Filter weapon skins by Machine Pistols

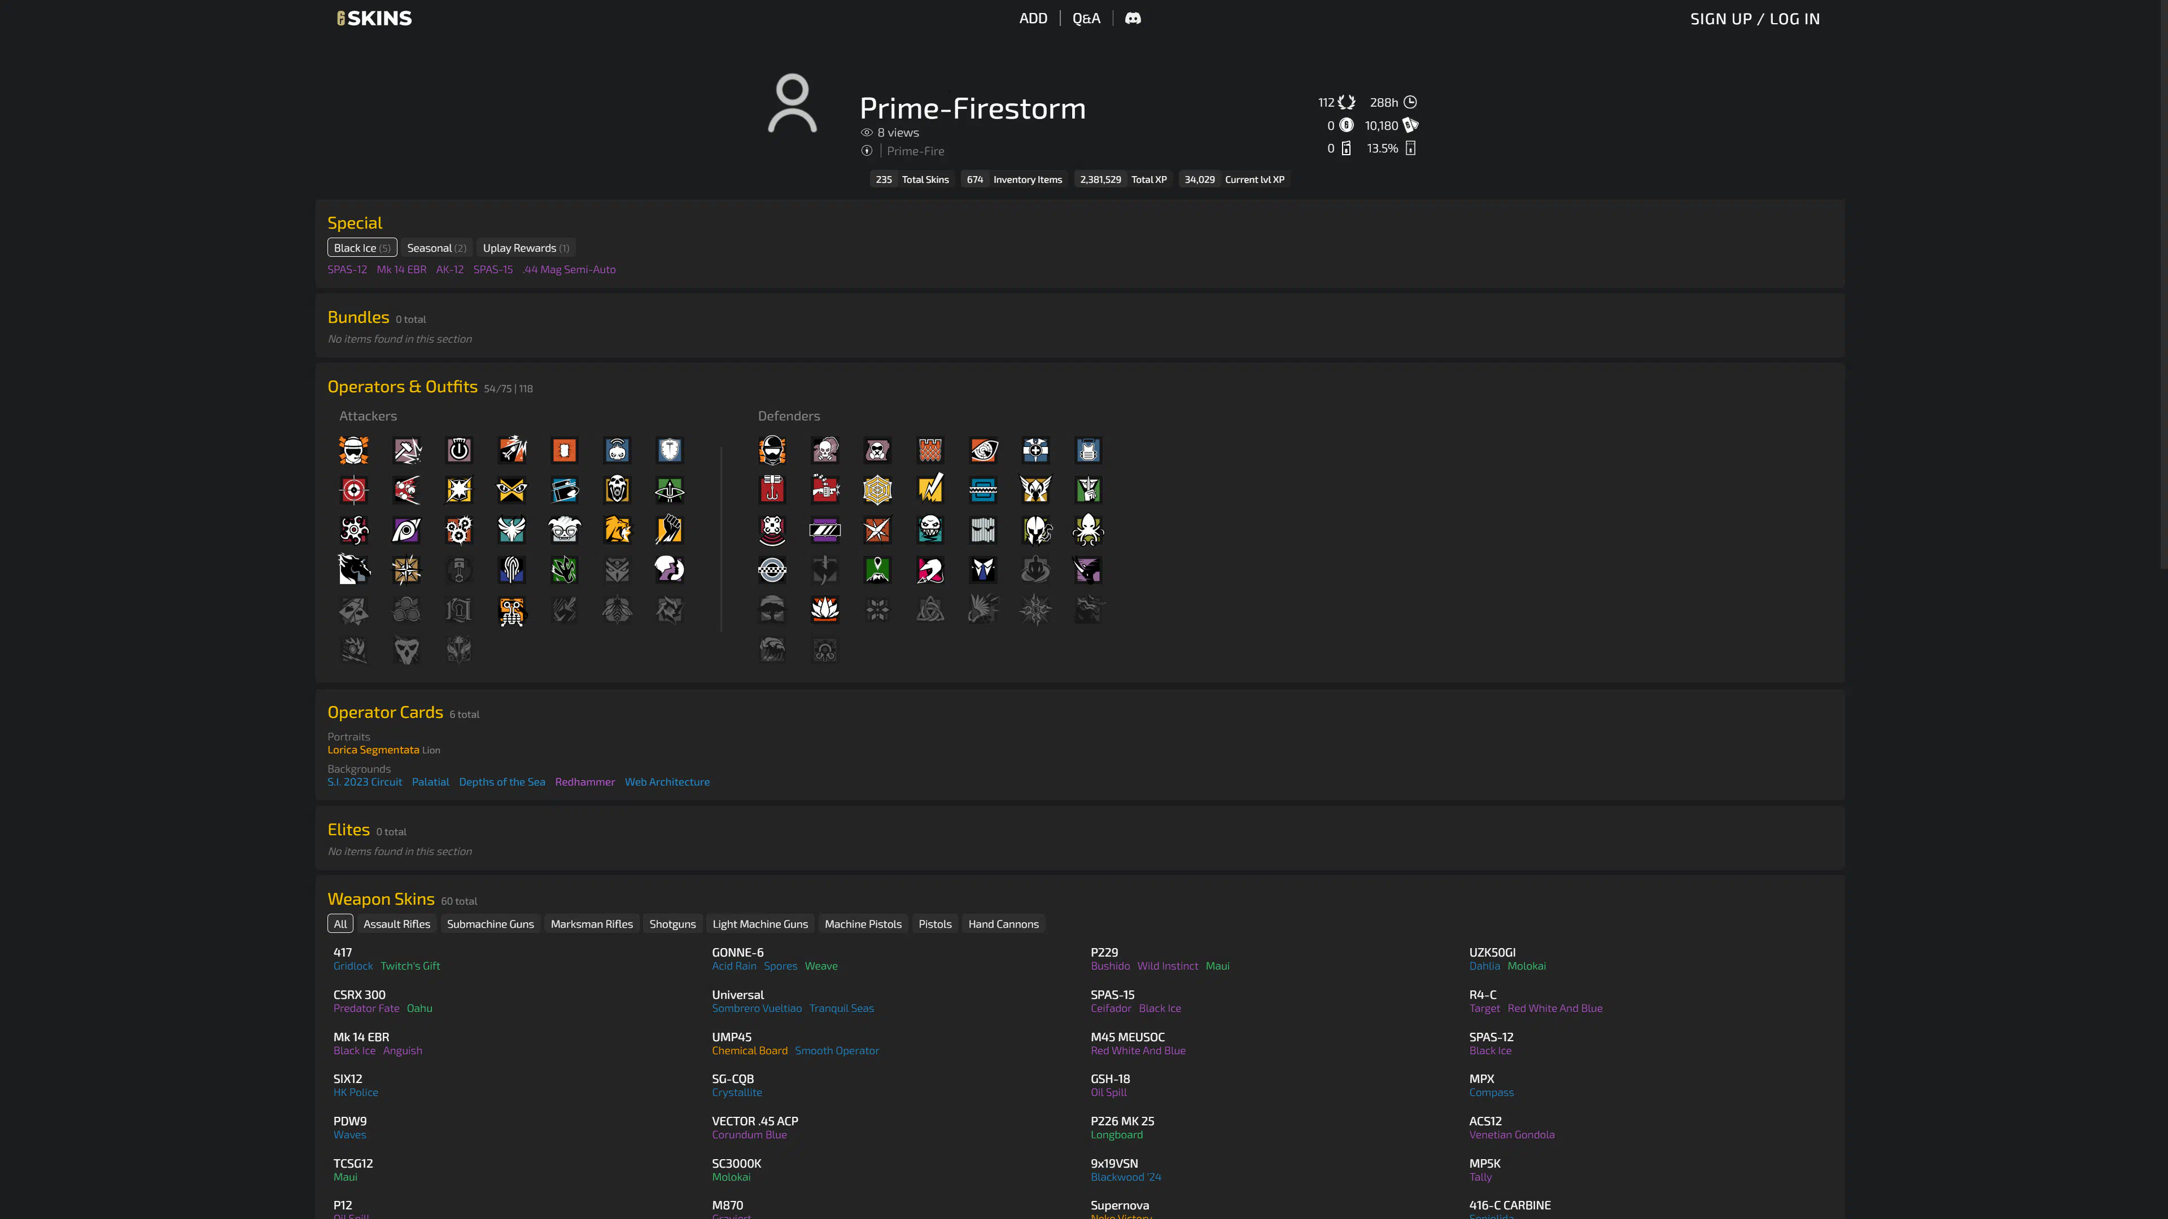coord(863,924)
